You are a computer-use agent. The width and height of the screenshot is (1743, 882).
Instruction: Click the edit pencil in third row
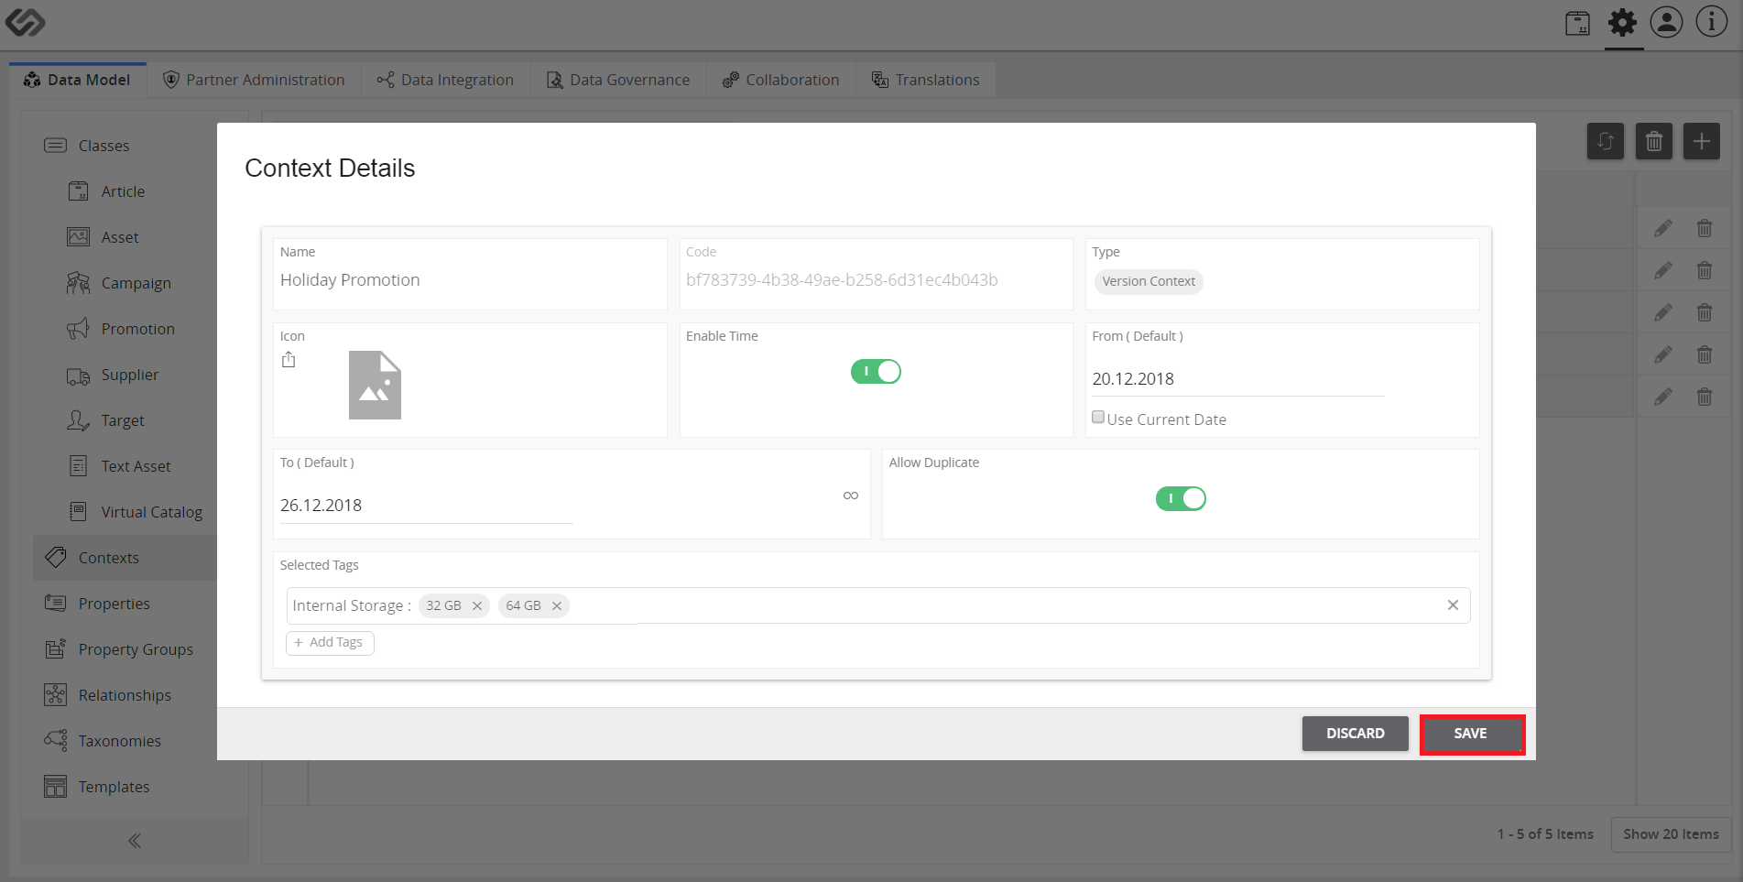(x=1663, y=312)
